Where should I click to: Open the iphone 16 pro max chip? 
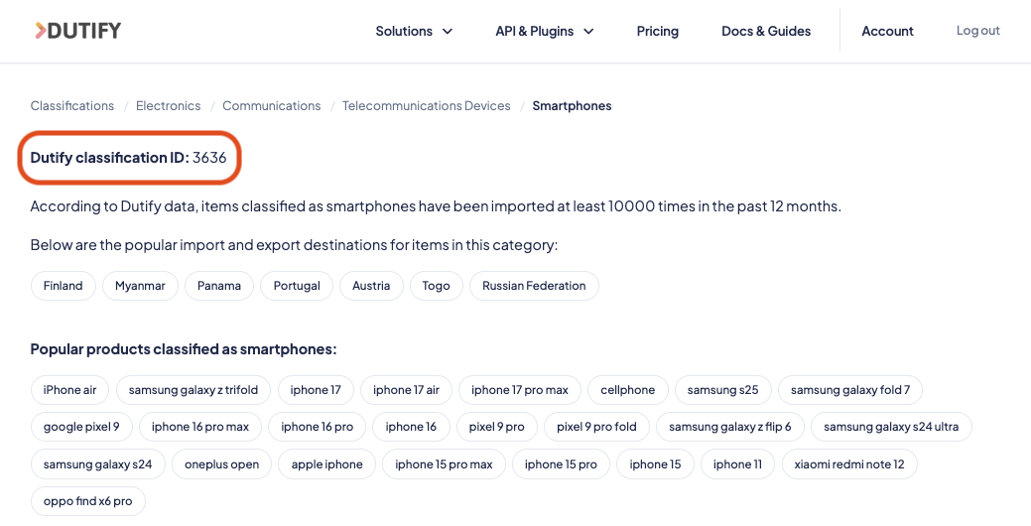pyautogui.click(x=200, y=427)
